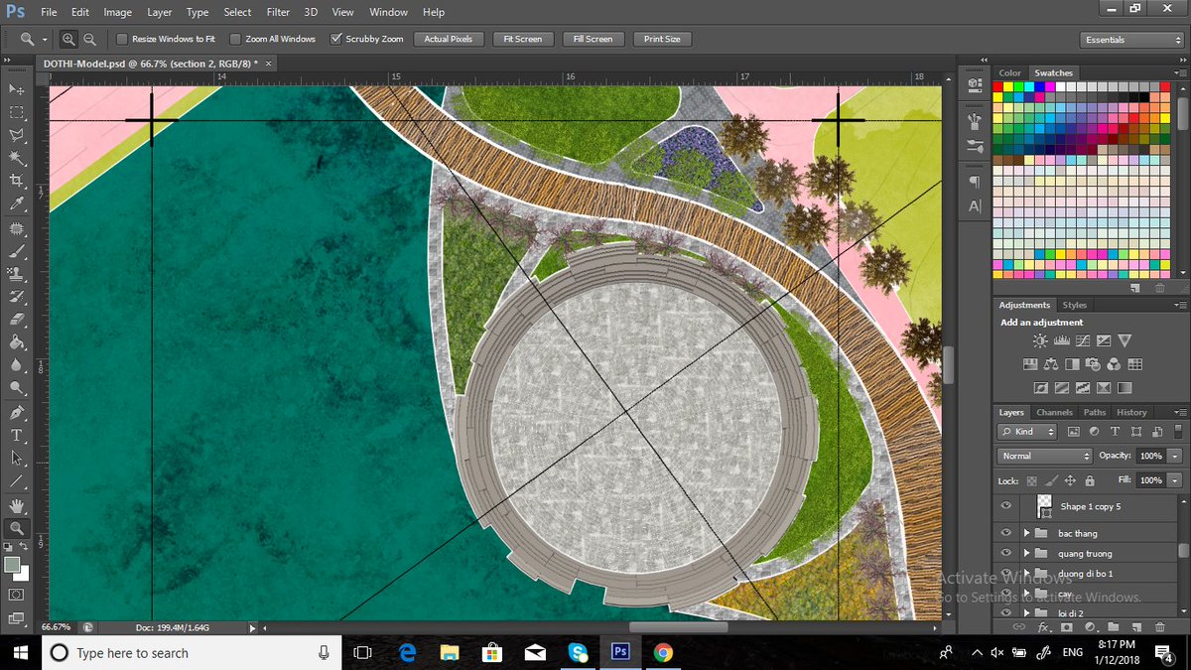Viewport: 1191px width, 670px height.
Task: Uncheck Scrubby Zoom checkbox
Action: [335, 40]
